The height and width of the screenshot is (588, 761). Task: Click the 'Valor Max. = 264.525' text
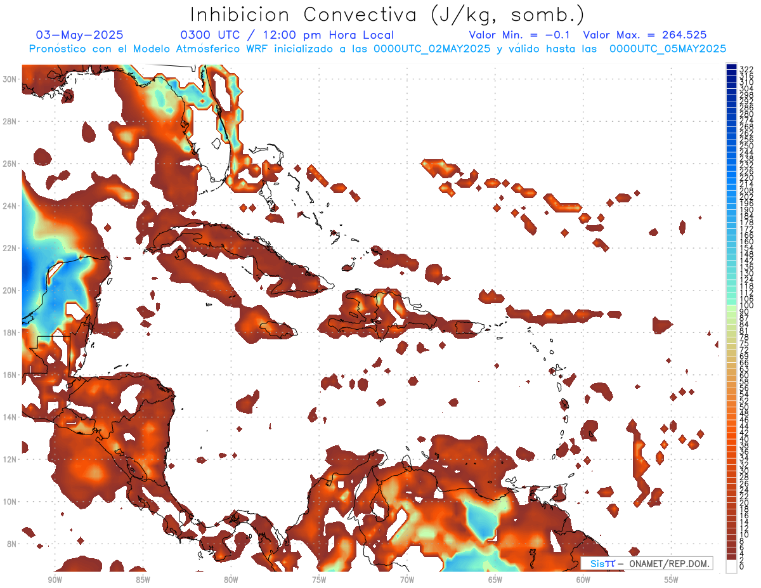click(x=645, y=35)
